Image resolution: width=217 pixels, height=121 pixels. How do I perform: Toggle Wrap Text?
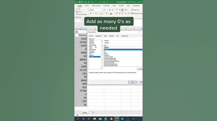[135, 10]
